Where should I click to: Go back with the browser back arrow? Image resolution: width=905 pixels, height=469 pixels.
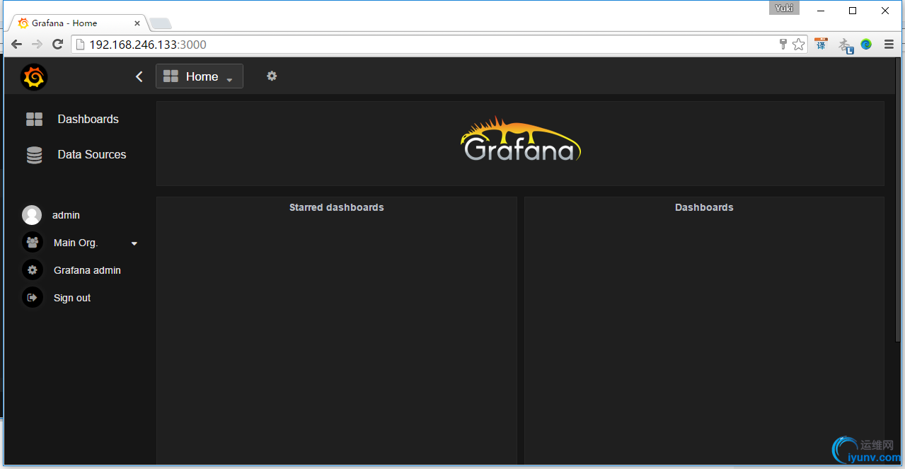tap(16, 45)
